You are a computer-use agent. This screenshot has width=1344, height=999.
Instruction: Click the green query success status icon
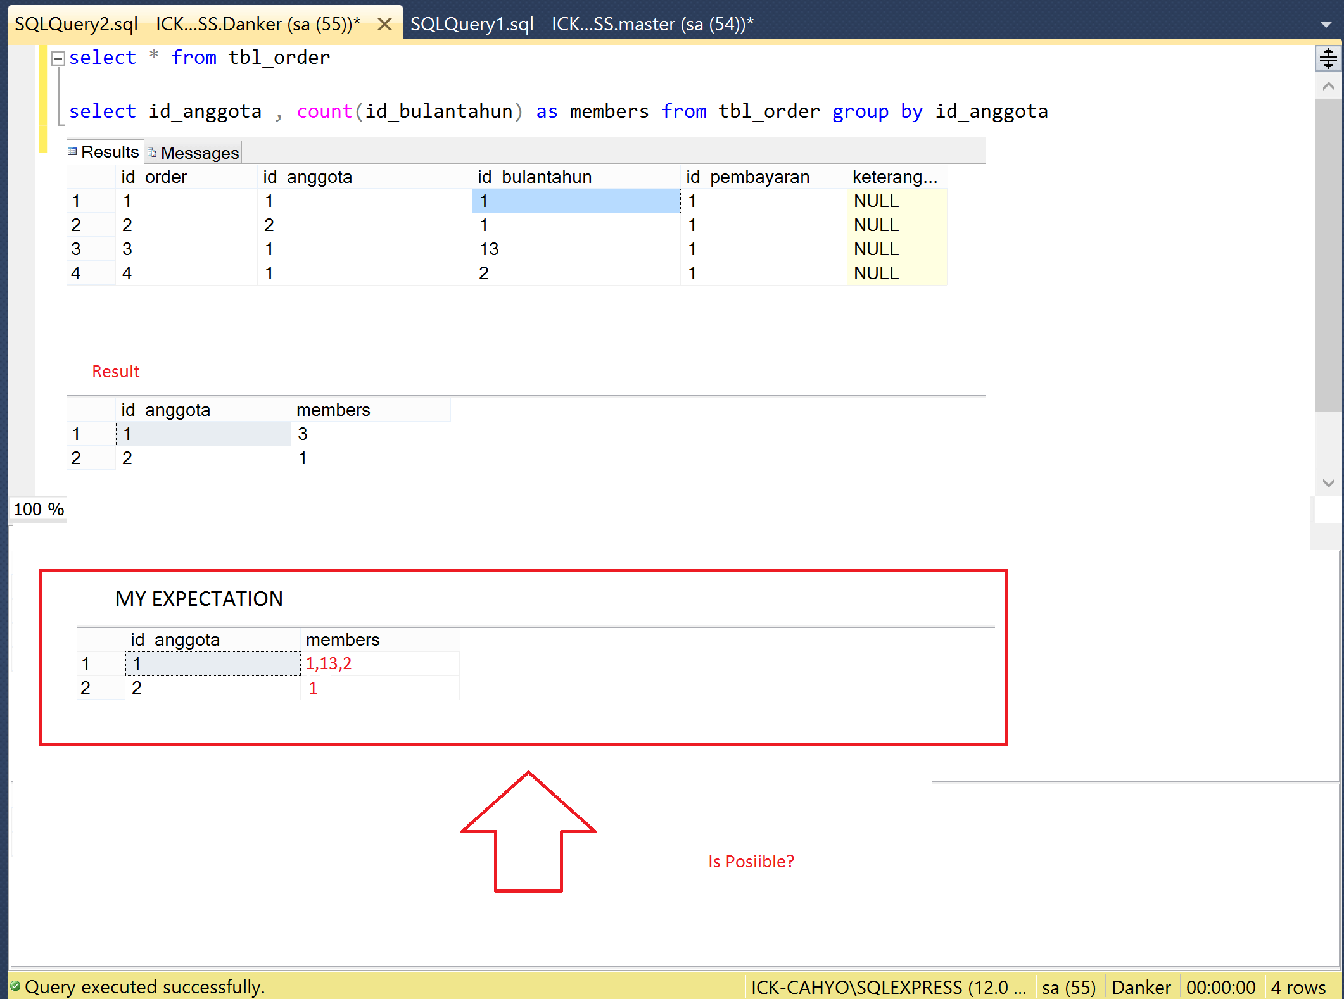pos(15,986)
